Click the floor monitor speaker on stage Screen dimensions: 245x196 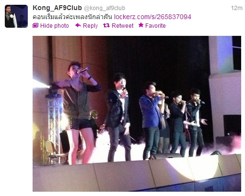[165, 156]
